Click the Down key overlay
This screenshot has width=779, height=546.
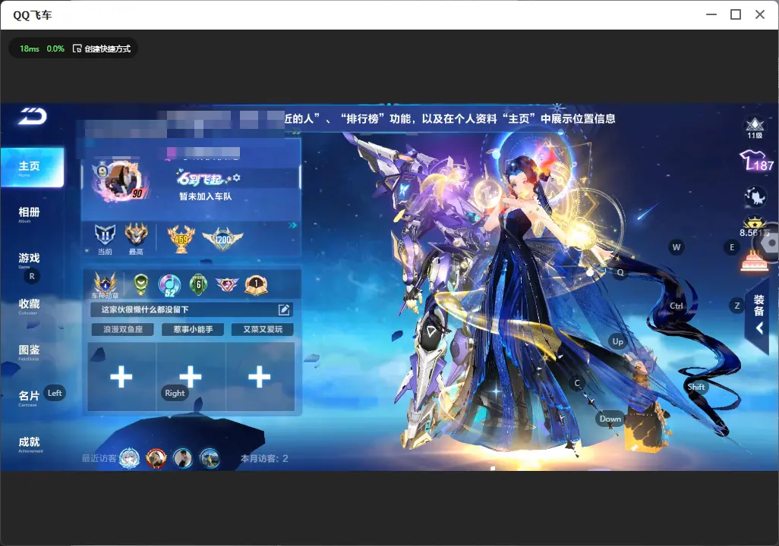coord(610,419)
